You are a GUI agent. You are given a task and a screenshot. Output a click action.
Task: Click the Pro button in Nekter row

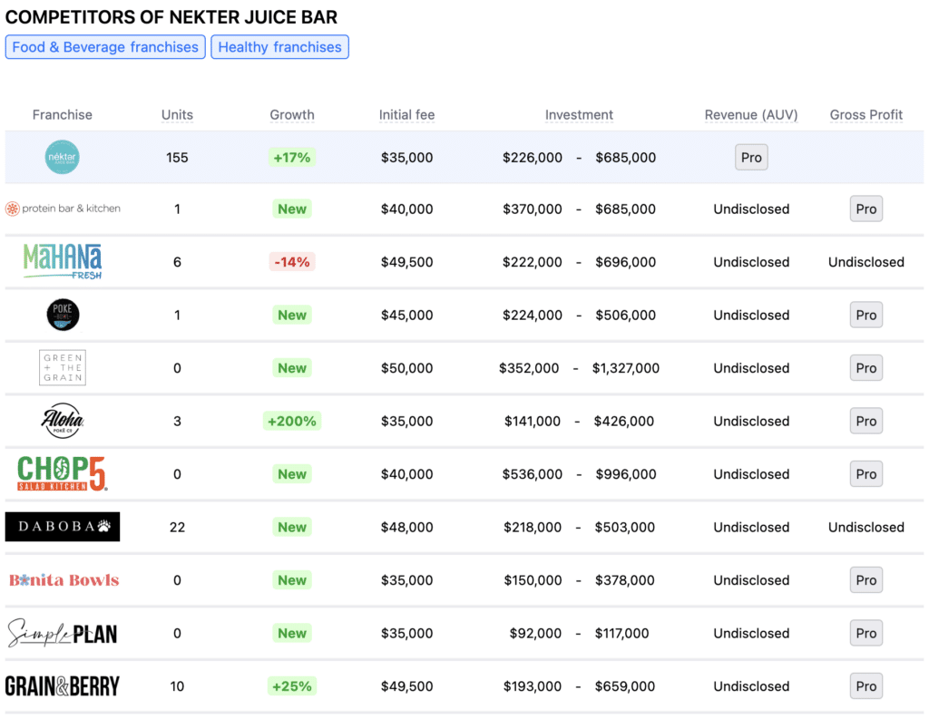tap(751, 157)
